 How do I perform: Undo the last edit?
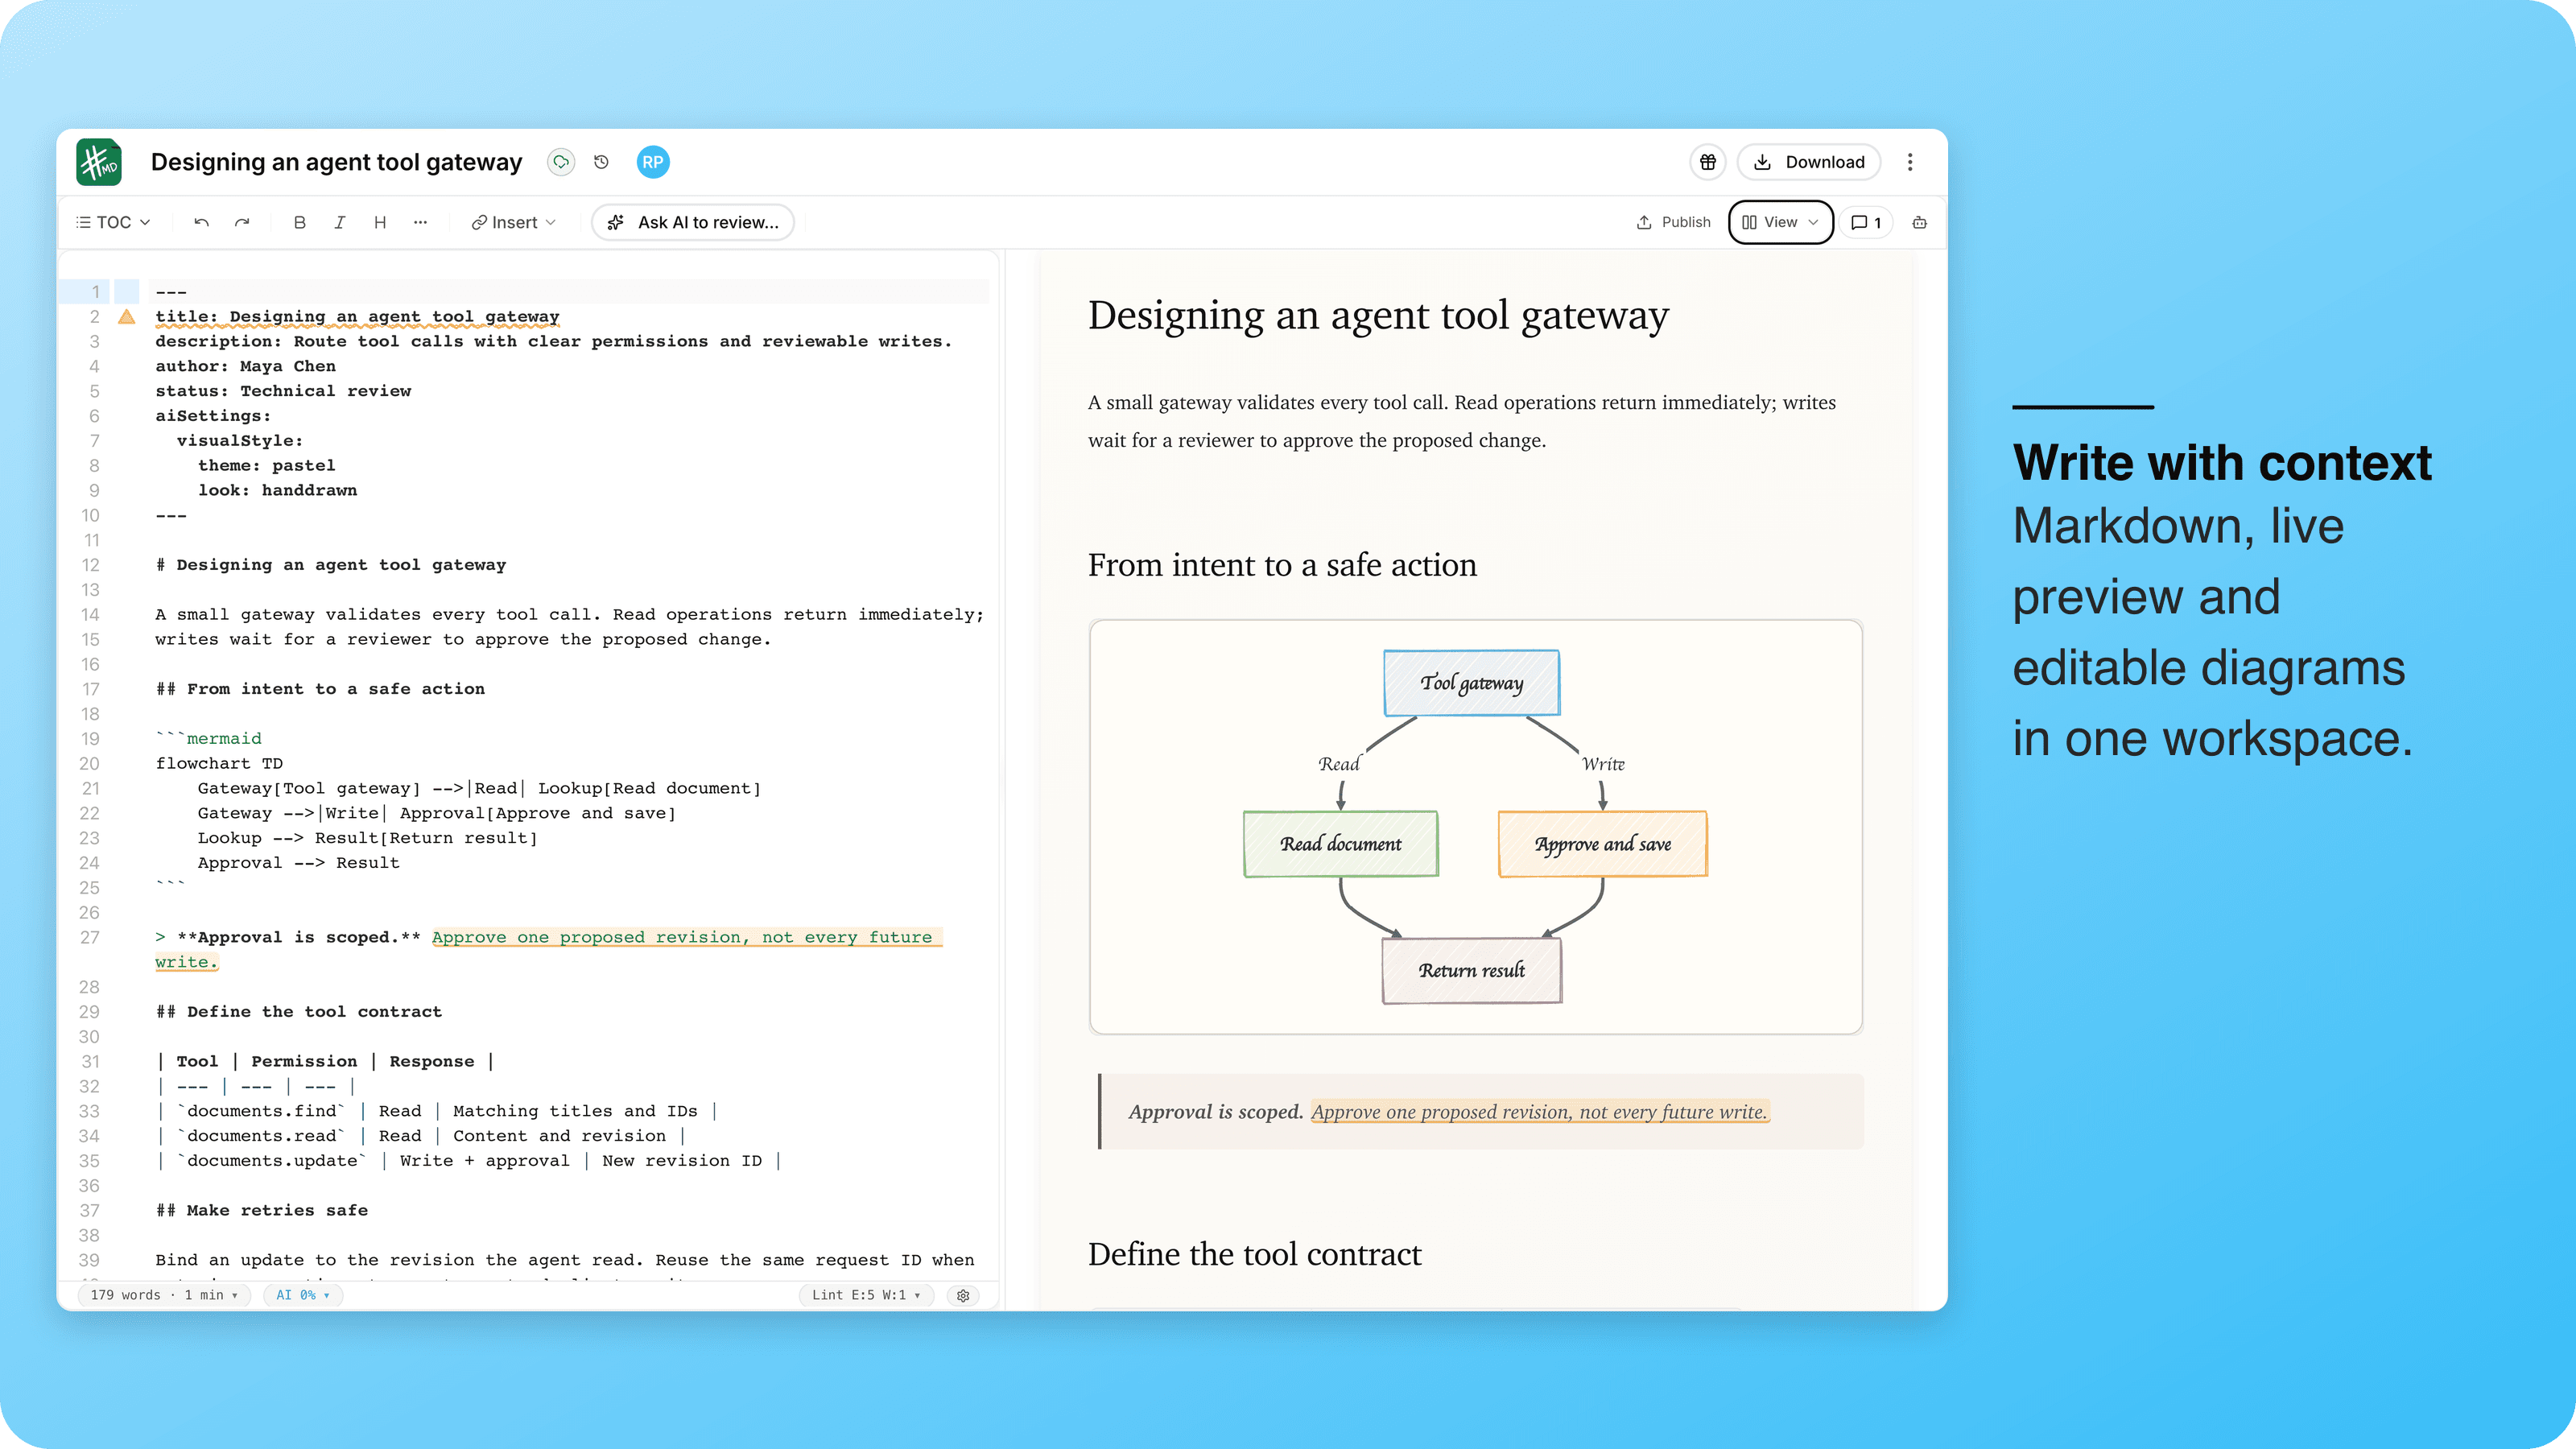(x=201, y=222)
